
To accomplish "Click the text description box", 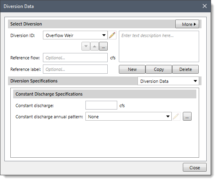I will pos(159,47).
